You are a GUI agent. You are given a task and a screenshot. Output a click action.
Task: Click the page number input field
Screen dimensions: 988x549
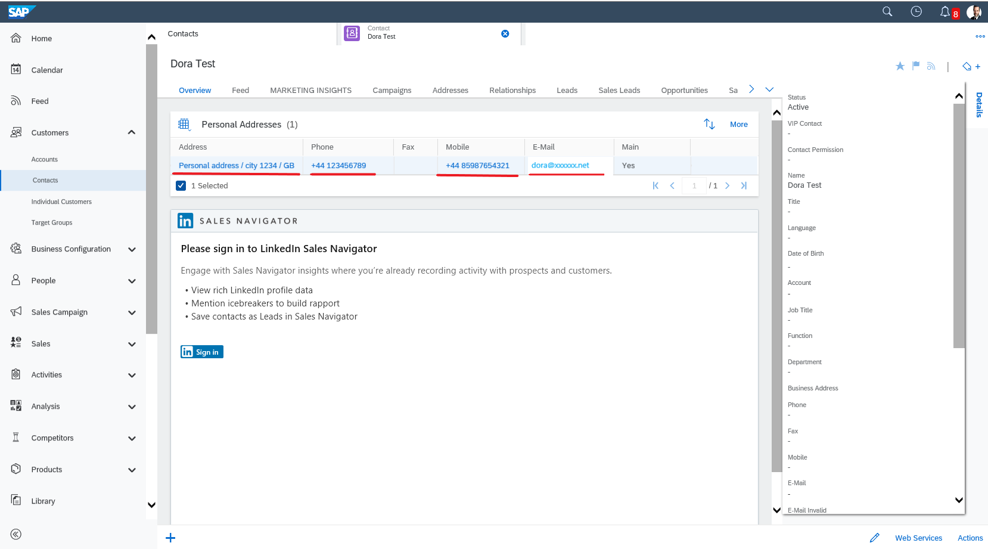[x=694, y=185]
